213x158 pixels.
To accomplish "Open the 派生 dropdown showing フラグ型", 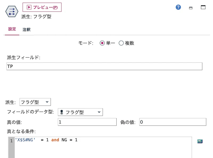I will tap(35, 102).
